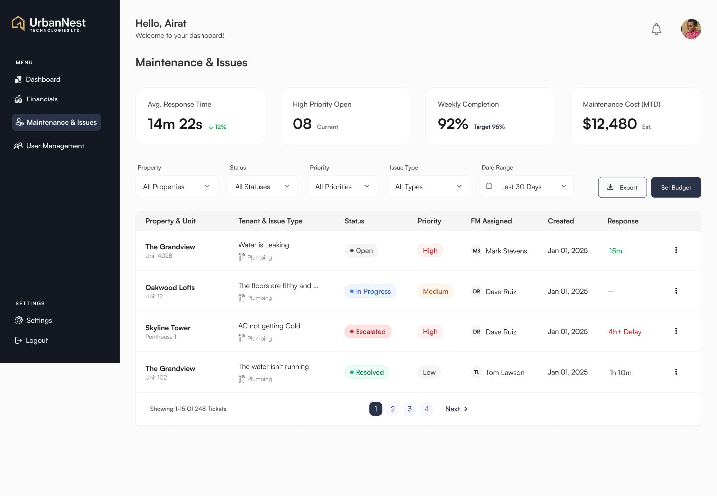Go to page 3 in pagination

(410, 409)
